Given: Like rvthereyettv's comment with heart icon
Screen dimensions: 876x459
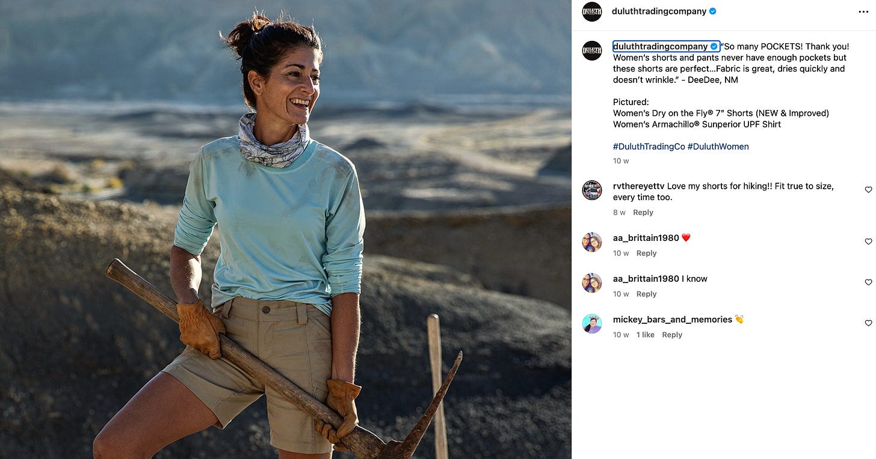Looking at the screenshot, I should [x=868, y=190].
